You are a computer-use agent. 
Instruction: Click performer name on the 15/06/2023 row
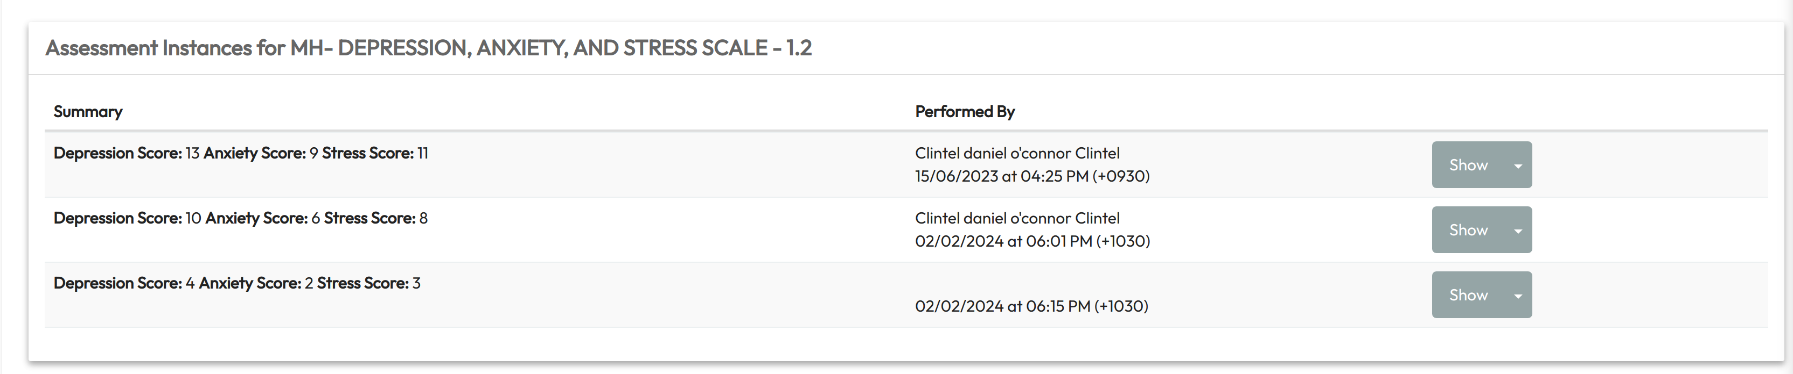tap(1016, 153)
